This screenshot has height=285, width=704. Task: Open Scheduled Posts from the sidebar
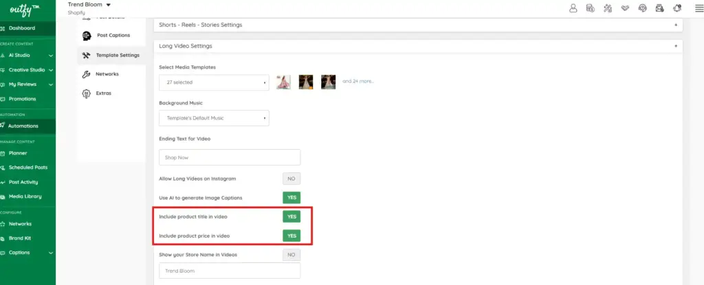(27, 168)
